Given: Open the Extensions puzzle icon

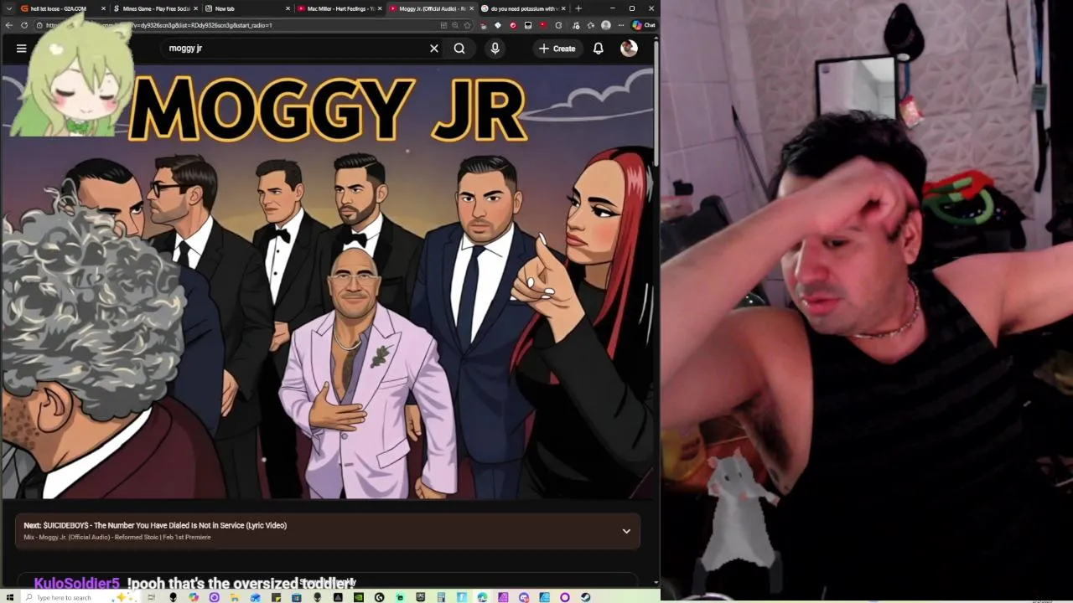Looking at the screenshot, I should click(558, 25).
